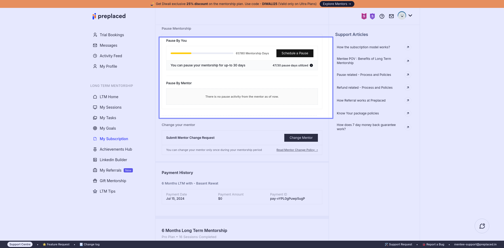Open My Referrals menu item

pyautogui.click(x=111, y=170)
